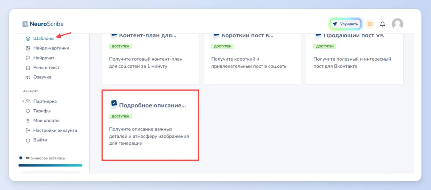
Task: Click the Подробное описание checkmark document icon
Action: [114, 104]
